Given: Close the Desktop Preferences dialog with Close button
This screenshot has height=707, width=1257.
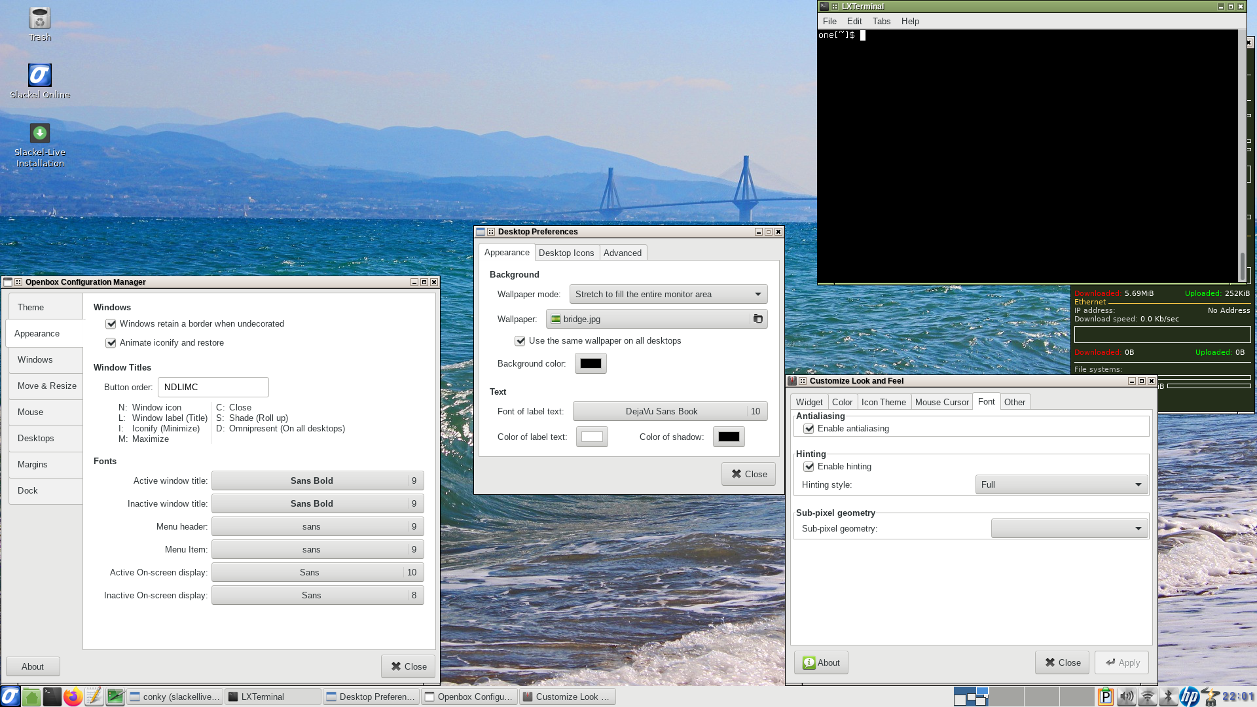Looking at the screenshot, I should pos(748,474).
